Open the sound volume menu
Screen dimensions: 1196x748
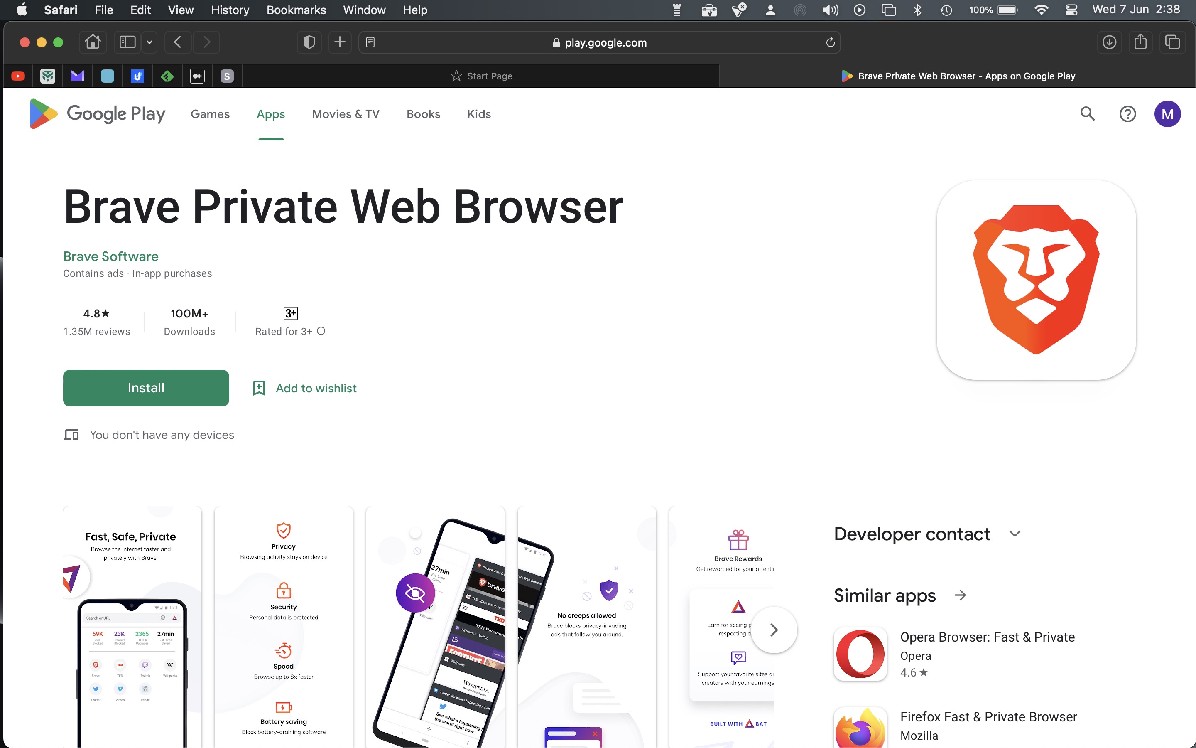click(830, 10)
